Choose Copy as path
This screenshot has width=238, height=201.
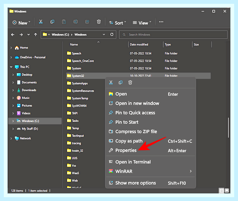click(x=150, y=141)
